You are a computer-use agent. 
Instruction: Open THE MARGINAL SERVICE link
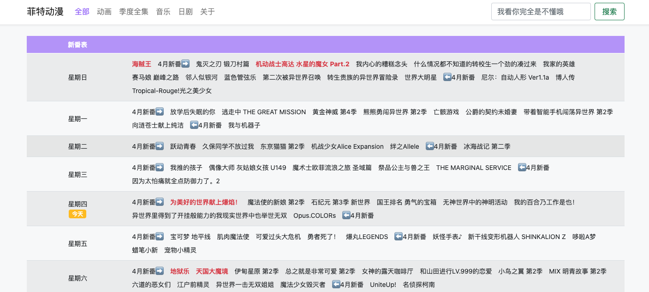pos(474,168)
